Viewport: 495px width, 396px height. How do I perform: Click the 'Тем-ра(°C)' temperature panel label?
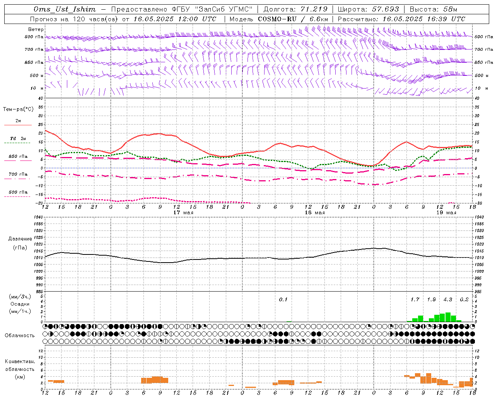tap(18, 109)
